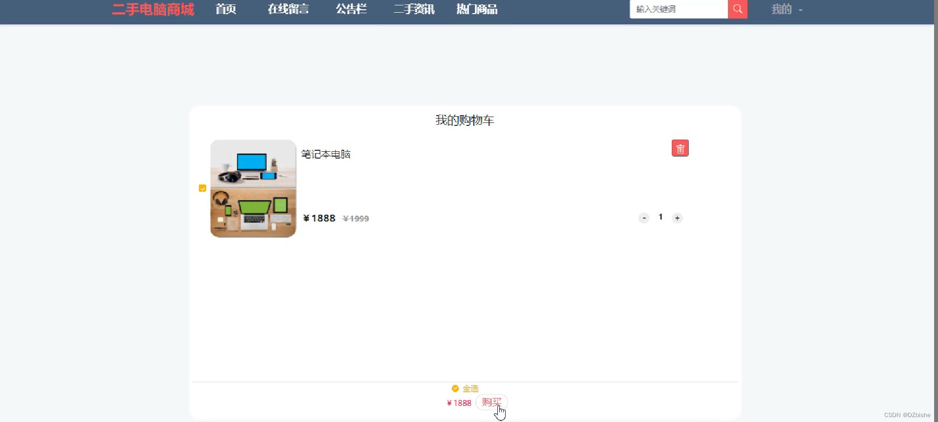938x422 pixels.
Task: Click the strikethrough ¥1999 original price
Action: 356,219
